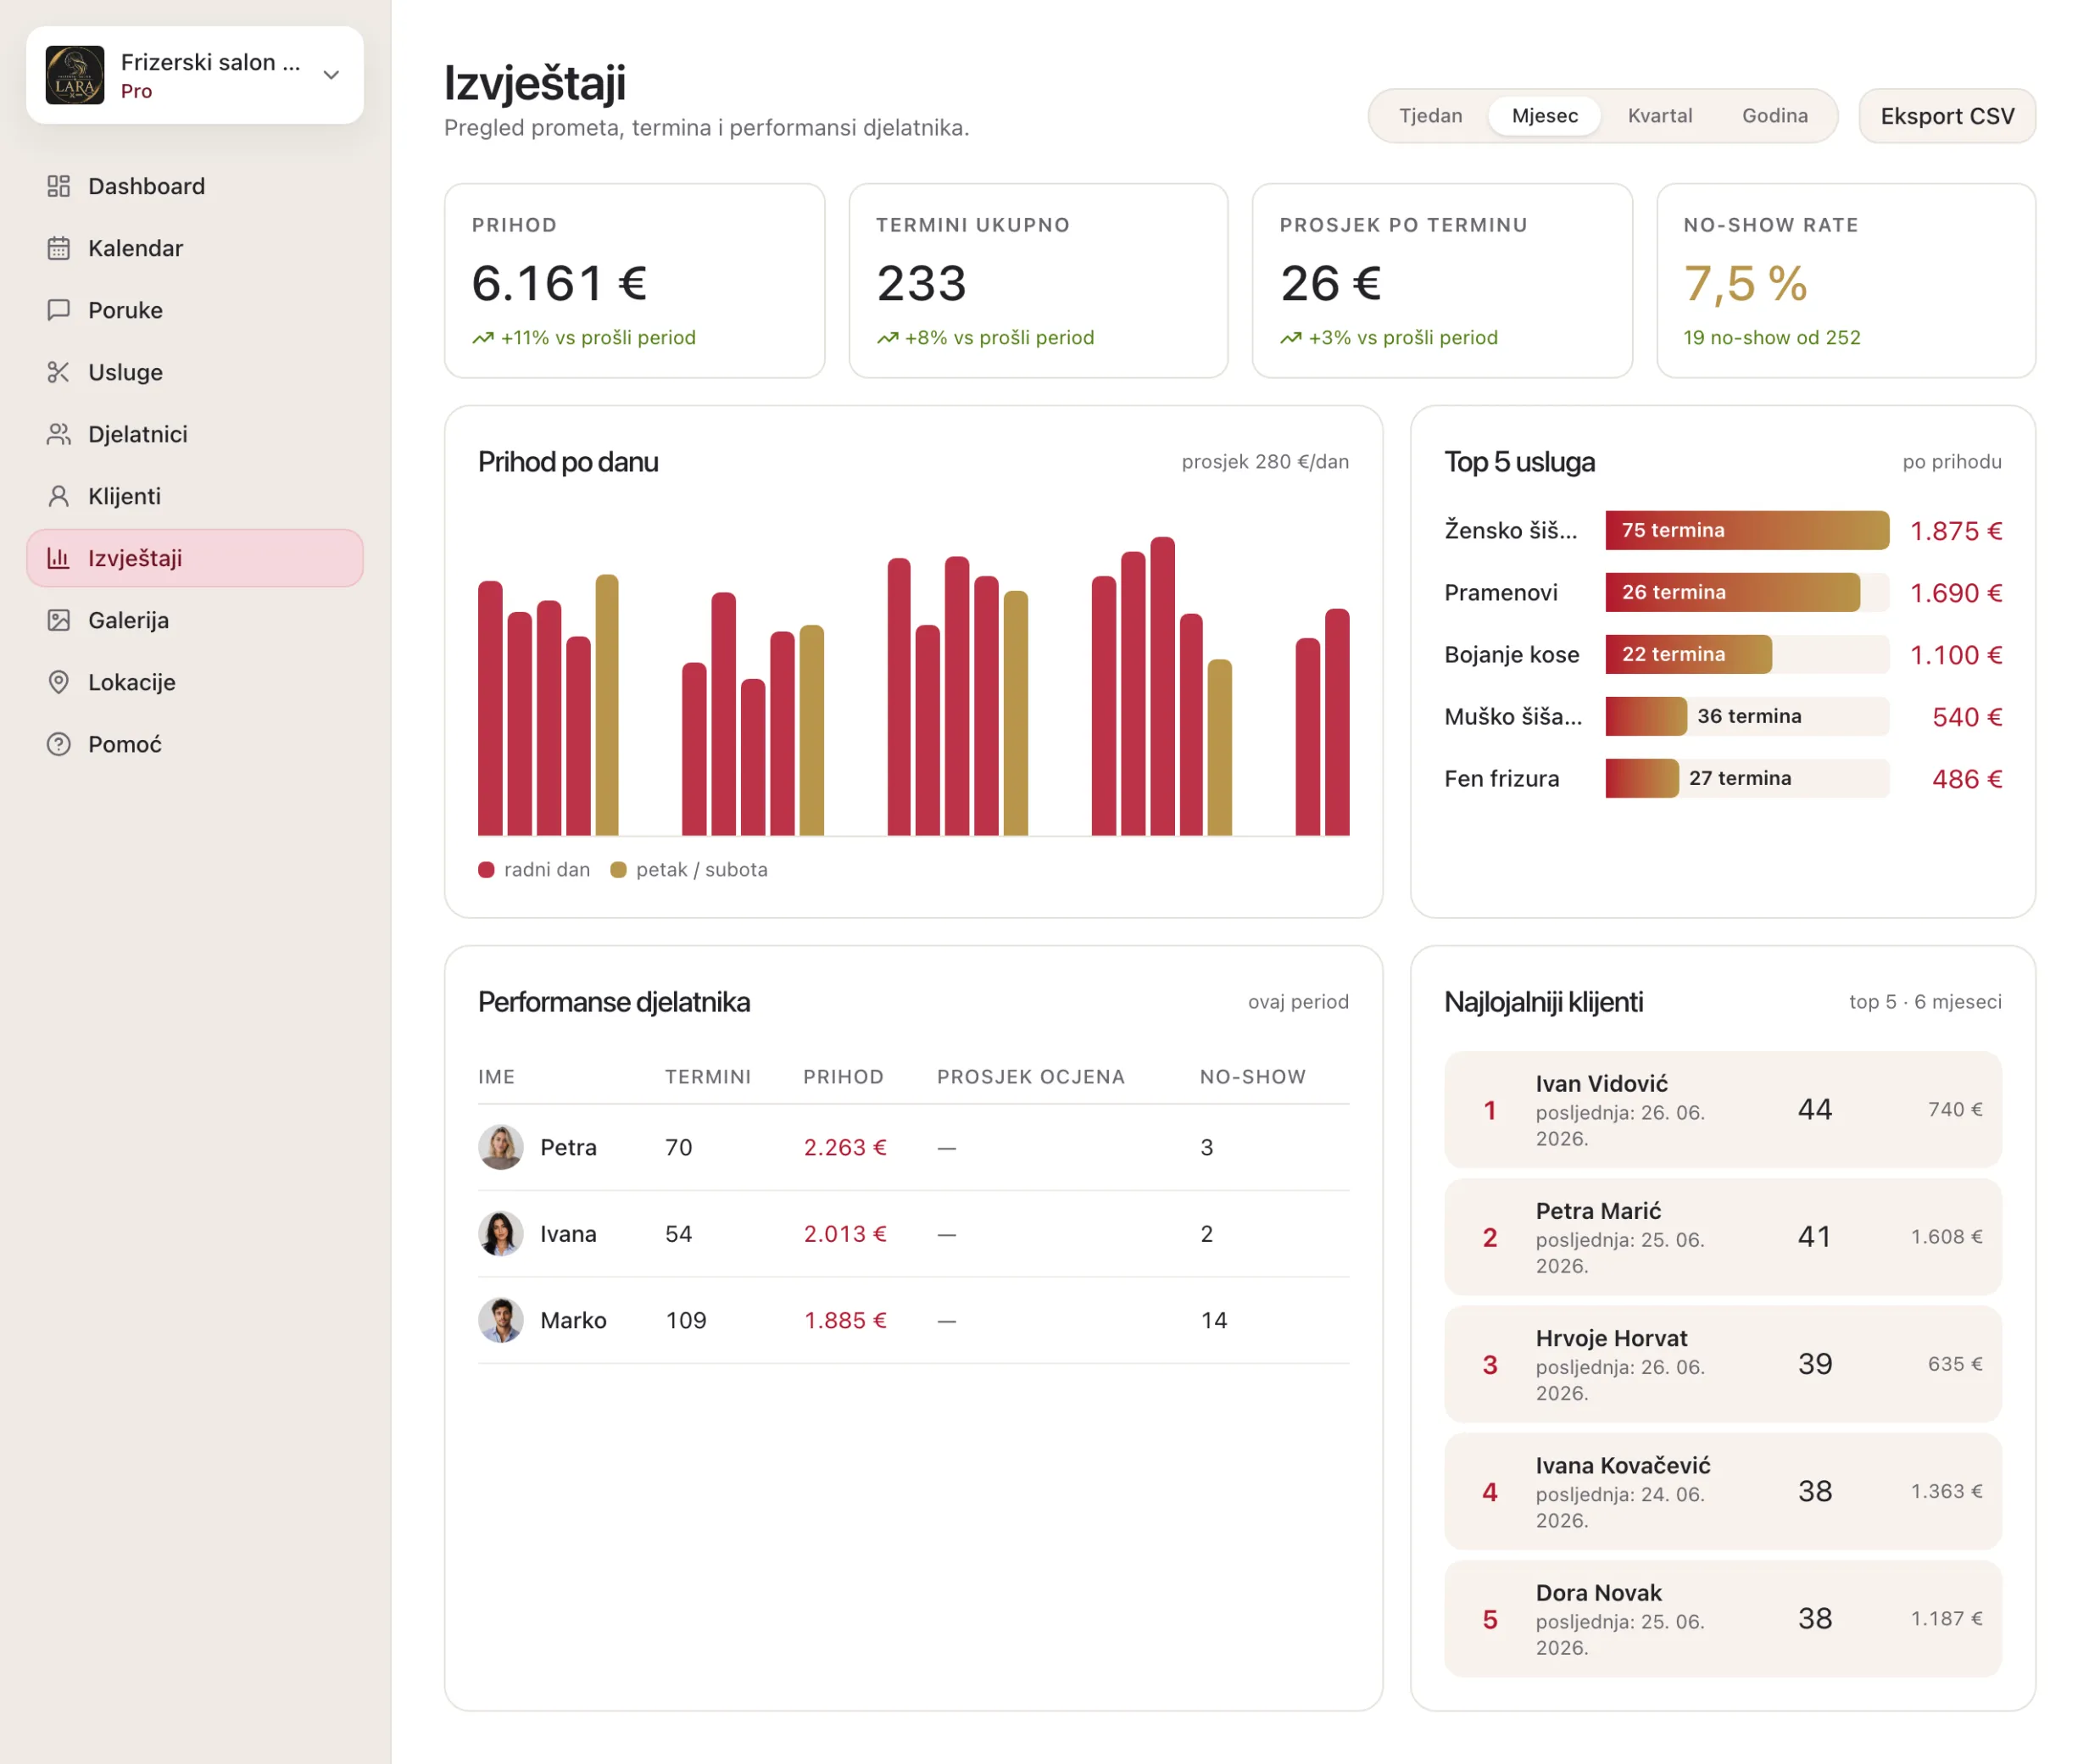Viewport: 2089px width, 1764px height.
Task: Click Petra's revenue 2.263 €
Action: (845, 1147)
